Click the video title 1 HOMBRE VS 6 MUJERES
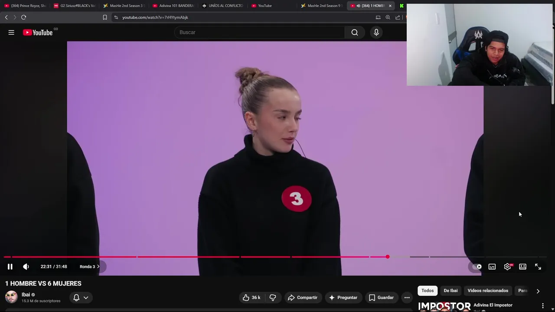Screen dimensions: 555x312 click(x=43, y=283)
